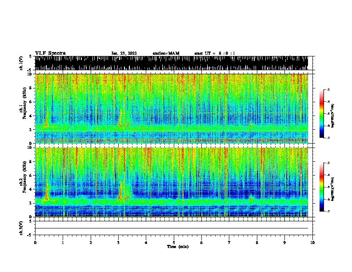Click the rising emission near 3 min in ch.2
Screen dimensions: 352x272
[x=120, y=191]
